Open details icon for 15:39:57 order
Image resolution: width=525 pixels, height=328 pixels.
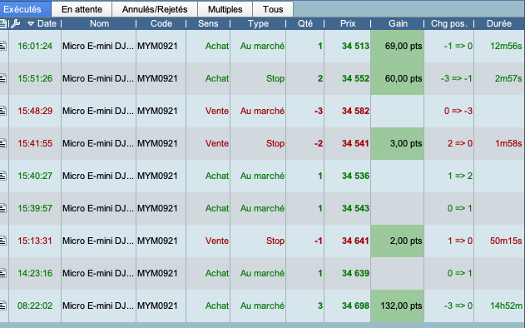[3, 208]
